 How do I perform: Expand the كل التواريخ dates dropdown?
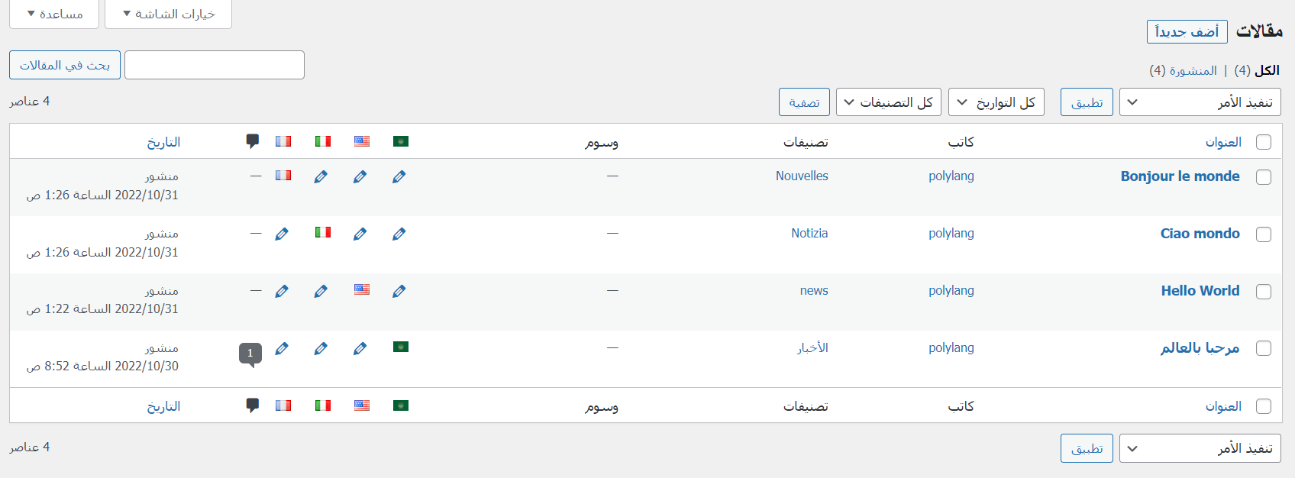tap(996, 102)
